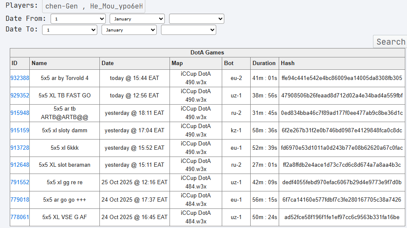Viewport: 407px width, 228px height.
Task: Follow the 791552 game link
Action: point(20,182)
